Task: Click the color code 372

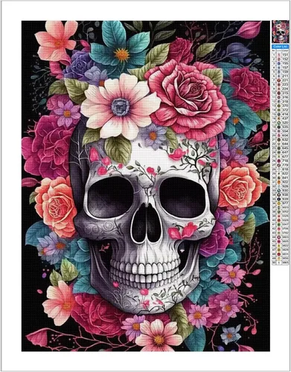Action: tap(285, 110)
